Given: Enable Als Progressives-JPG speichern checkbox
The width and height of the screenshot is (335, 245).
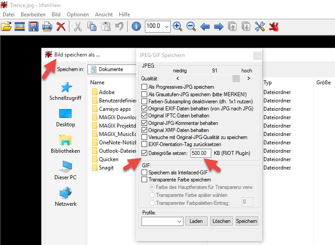Looking at the screenshot, I should click(x=145, y=87).
